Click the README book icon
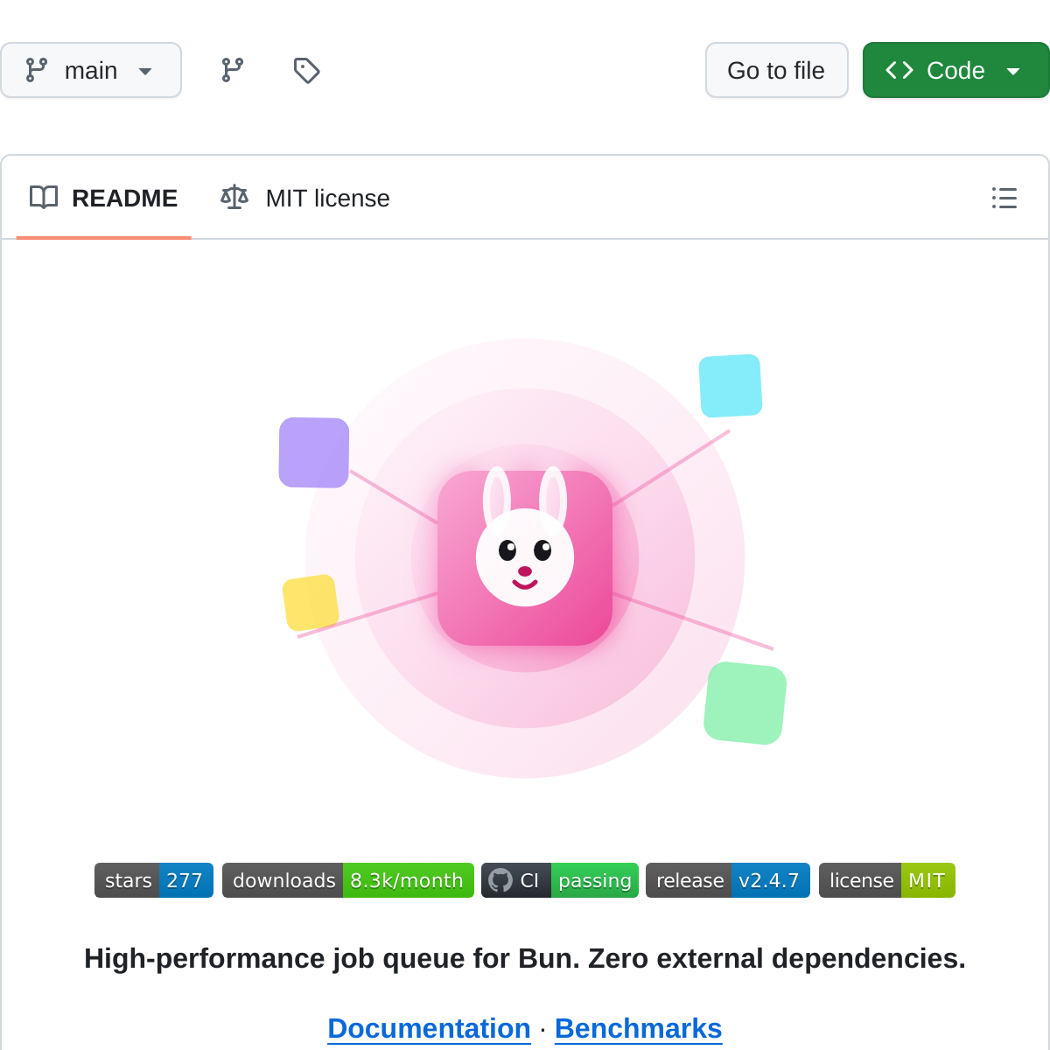Screen dimensions: 1050x1050 [44, 198]
